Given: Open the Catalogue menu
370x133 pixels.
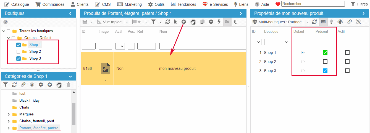Looking at the screenshot, I should 17,4.
